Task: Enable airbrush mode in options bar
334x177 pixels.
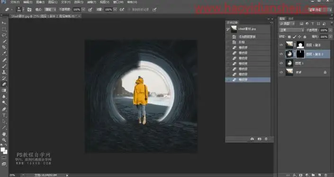Action: (x=122, y=9)
